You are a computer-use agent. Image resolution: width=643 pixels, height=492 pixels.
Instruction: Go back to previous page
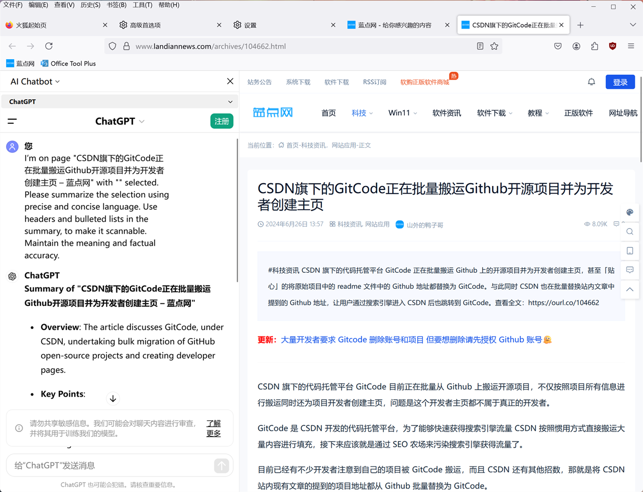tap(13, 46)
